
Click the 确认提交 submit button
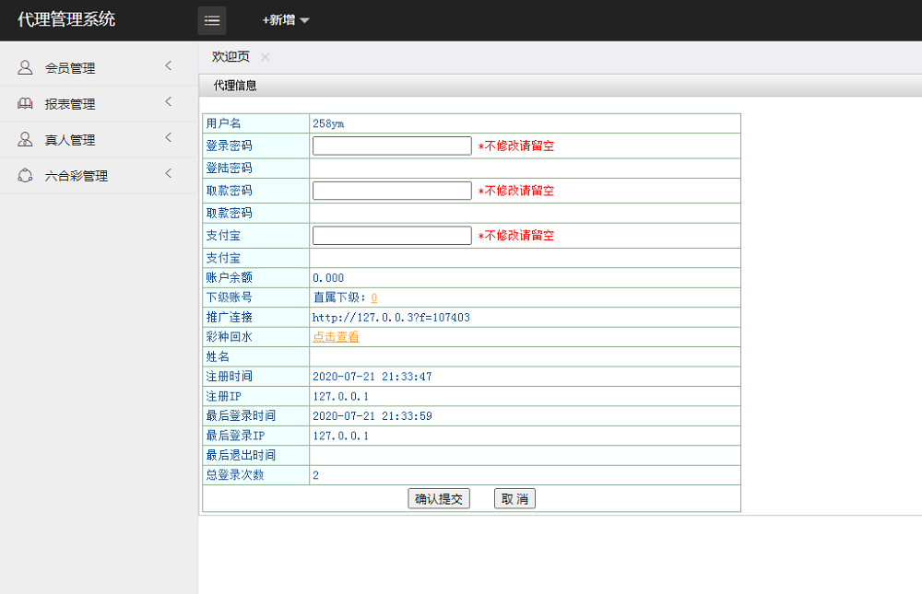coord(438,498)
